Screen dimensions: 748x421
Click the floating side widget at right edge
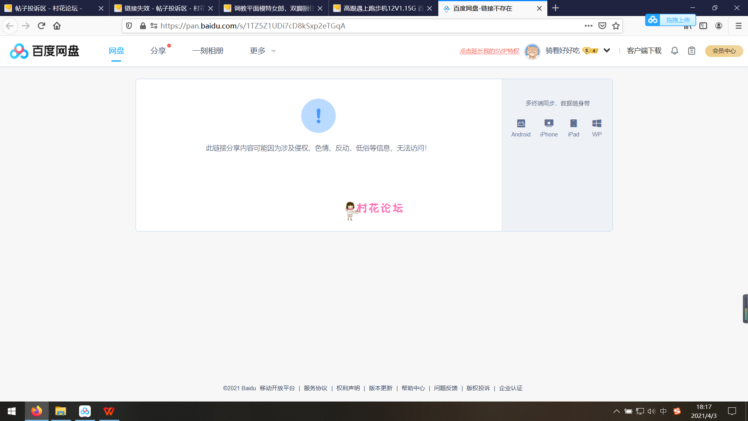[745, 309]
